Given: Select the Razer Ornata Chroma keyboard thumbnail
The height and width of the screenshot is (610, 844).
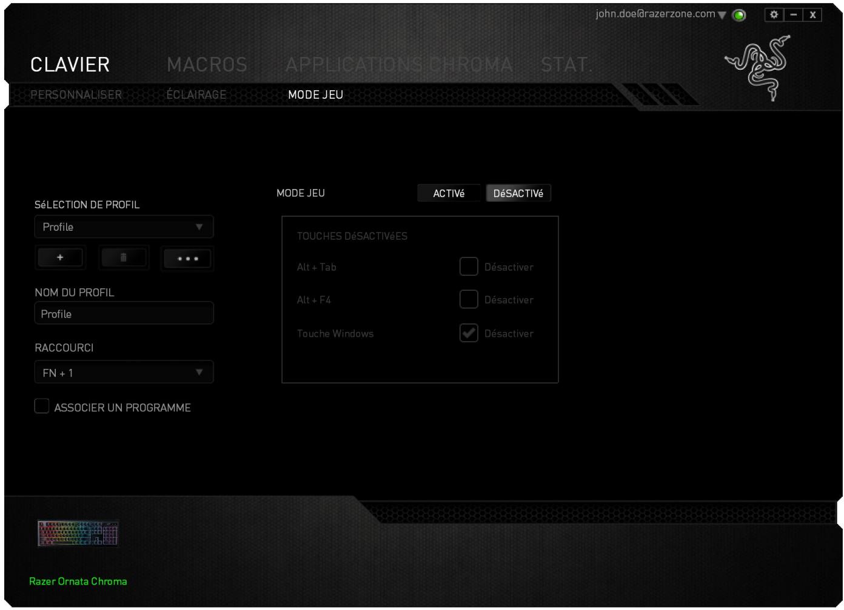Looking at the screenshot, I should point(78,534).
